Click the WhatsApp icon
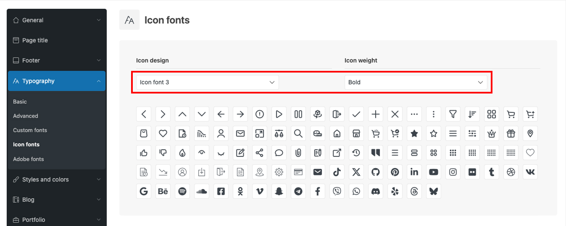566x226 pixels. click(356, 191)
